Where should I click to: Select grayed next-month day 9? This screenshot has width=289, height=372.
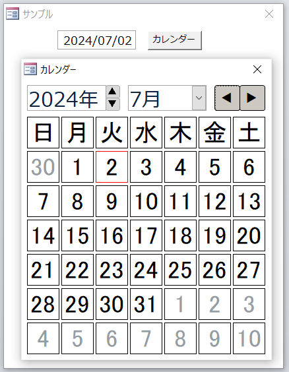click(214, 338)
